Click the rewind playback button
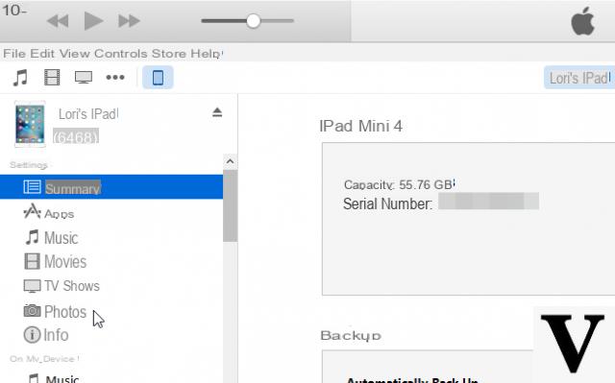This screenshot has width=615, height=383. [58, 21]
